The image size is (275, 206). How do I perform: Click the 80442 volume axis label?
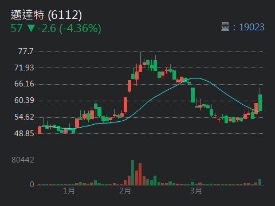pos(23,160)
